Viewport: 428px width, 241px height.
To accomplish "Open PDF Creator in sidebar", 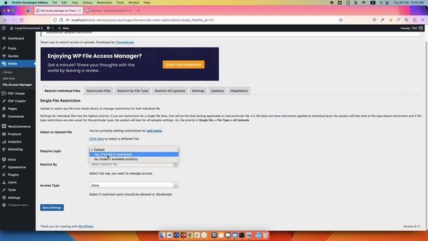I will coord(17,101).
